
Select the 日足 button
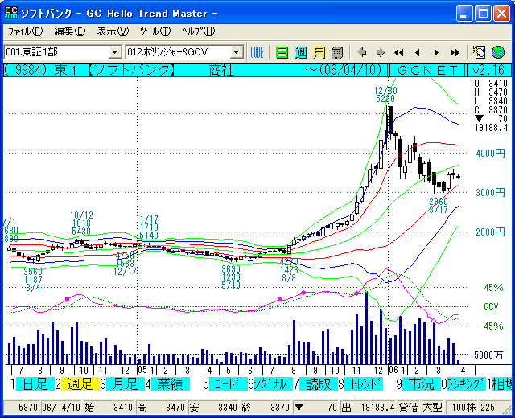35,384
